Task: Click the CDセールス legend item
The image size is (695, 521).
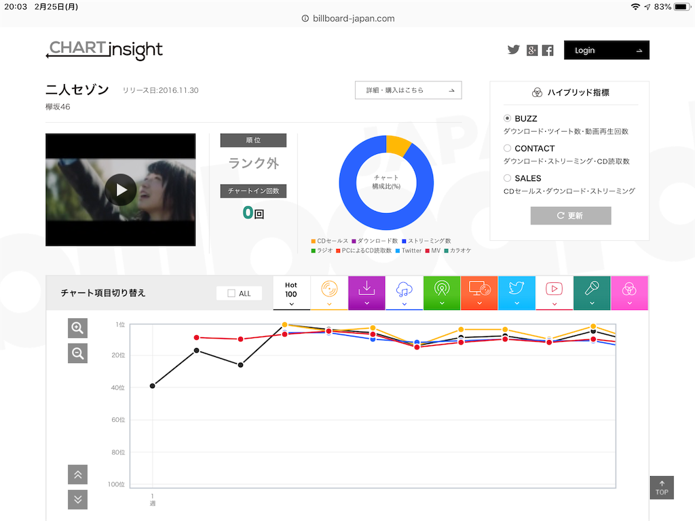Action: pyautogui.click(x=330, y=241)
